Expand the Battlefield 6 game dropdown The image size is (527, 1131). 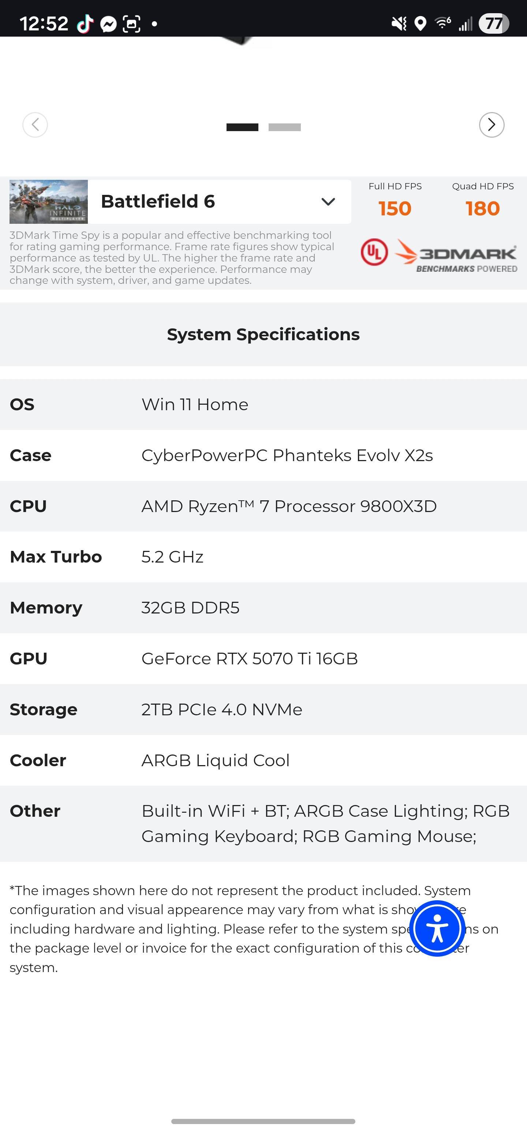[x=220, y=201]
